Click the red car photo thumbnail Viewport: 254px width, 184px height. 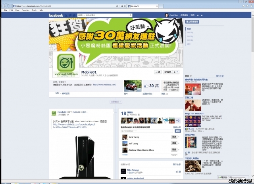click(133, 86)
